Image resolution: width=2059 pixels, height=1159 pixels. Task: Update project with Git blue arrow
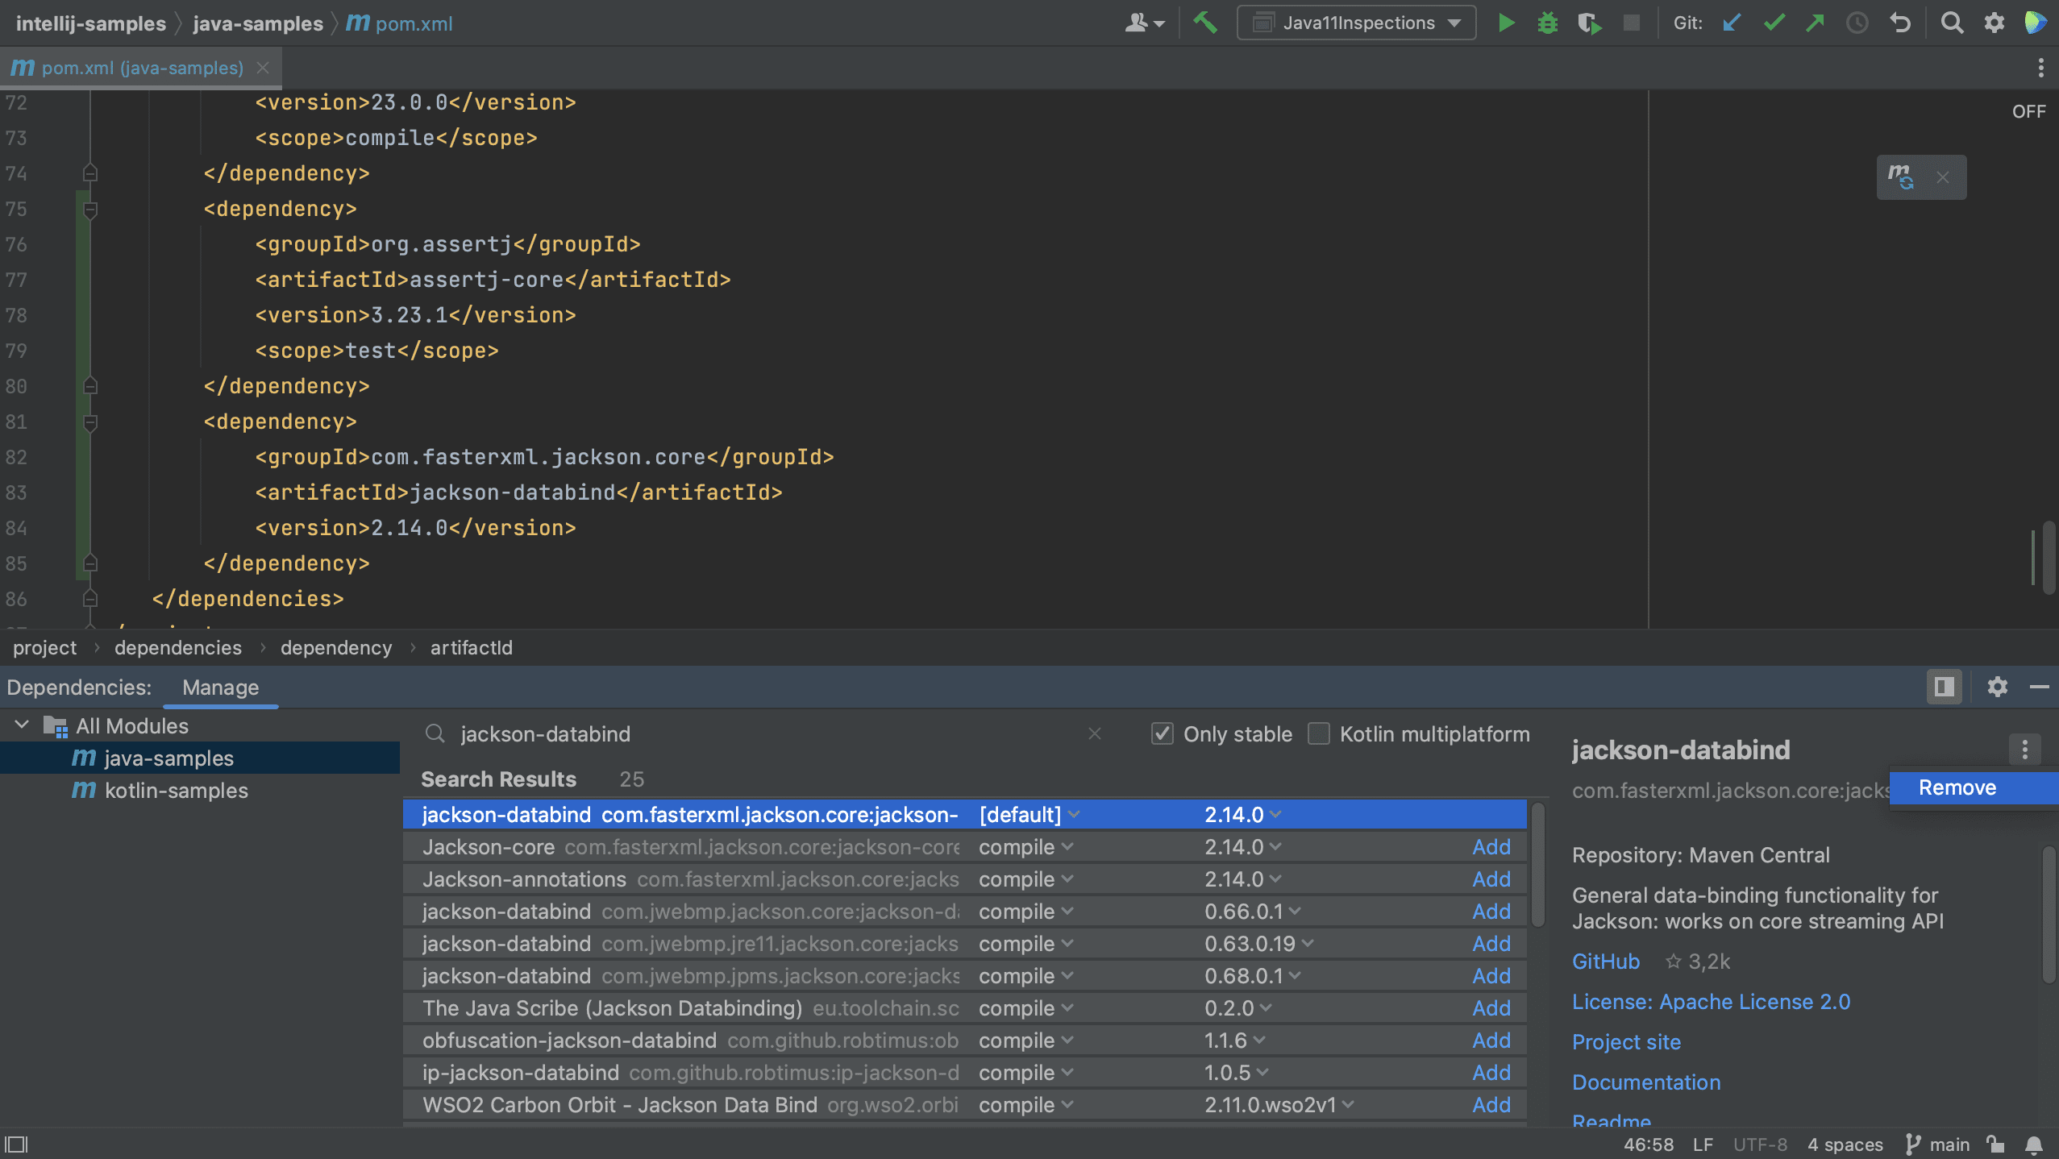pyautogui.click(x=1731, y=23)
